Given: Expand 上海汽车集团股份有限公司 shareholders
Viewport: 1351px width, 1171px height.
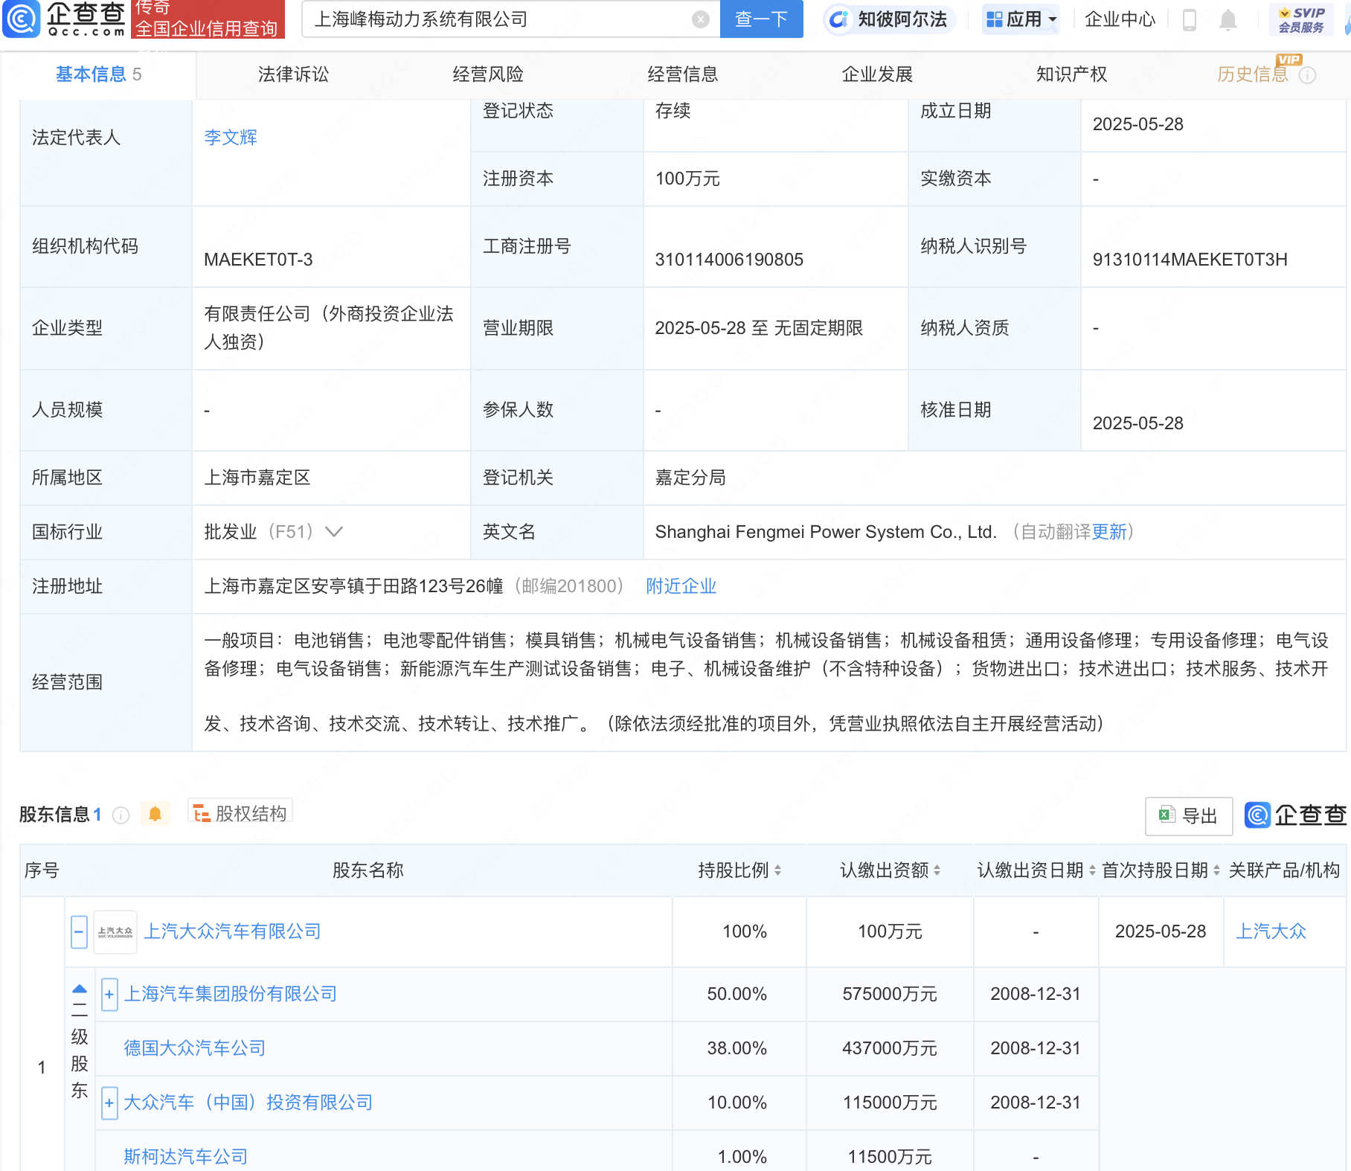Looking at the screenshot, I should tap(109, 995).
